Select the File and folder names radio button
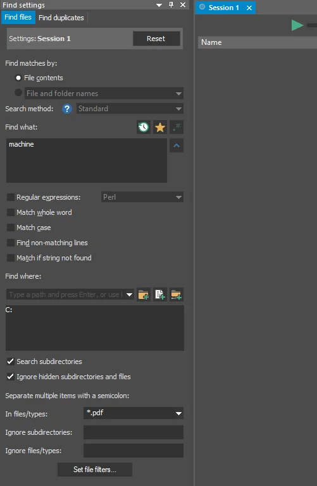This screenshot has height=486, width=317. pyautogui.click(x=18, y=92)
